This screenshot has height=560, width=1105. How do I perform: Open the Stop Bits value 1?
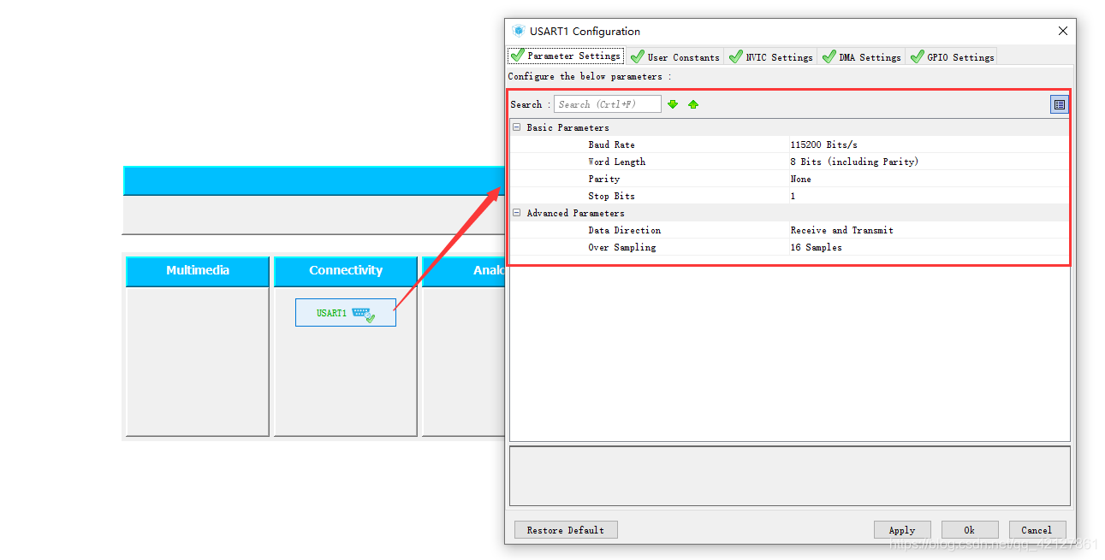[793, 196]
